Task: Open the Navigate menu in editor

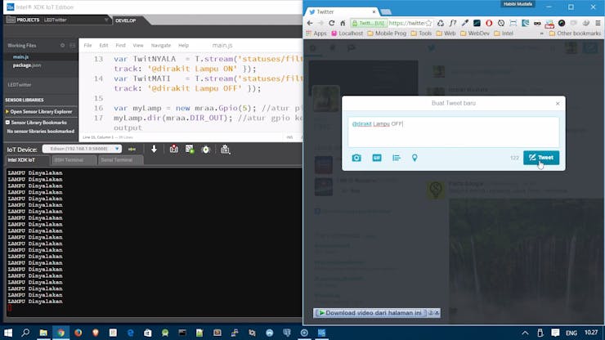Action: tap(161, 45)
